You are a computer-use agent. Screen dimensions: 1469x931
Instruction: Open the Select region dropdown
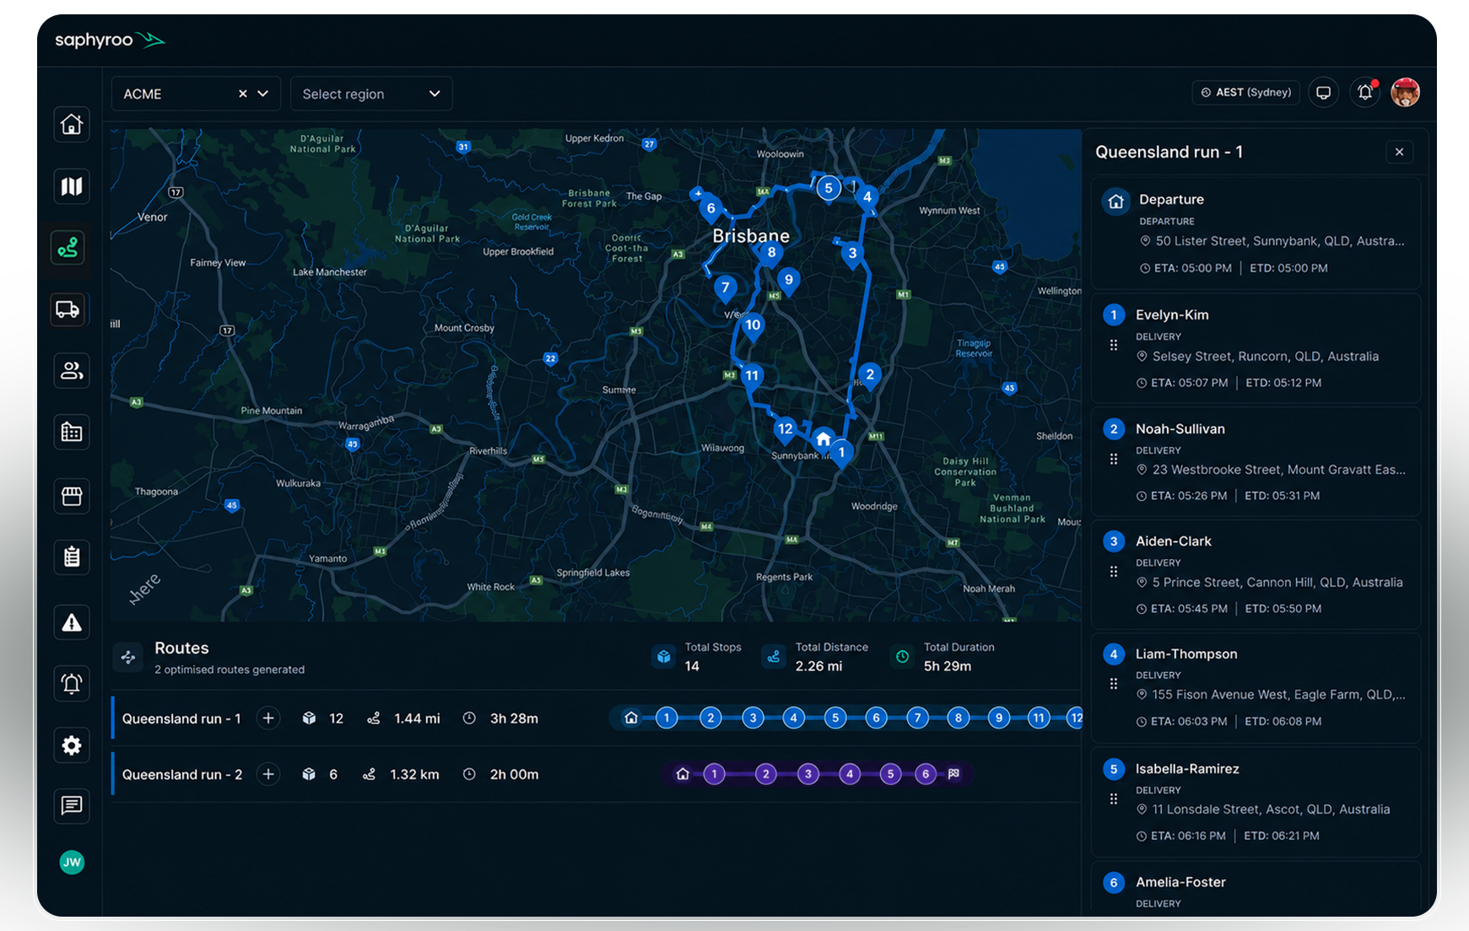pyautogui.click(x=371, y=94)
